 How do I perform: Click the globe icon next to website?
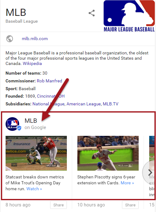[10, 39]
